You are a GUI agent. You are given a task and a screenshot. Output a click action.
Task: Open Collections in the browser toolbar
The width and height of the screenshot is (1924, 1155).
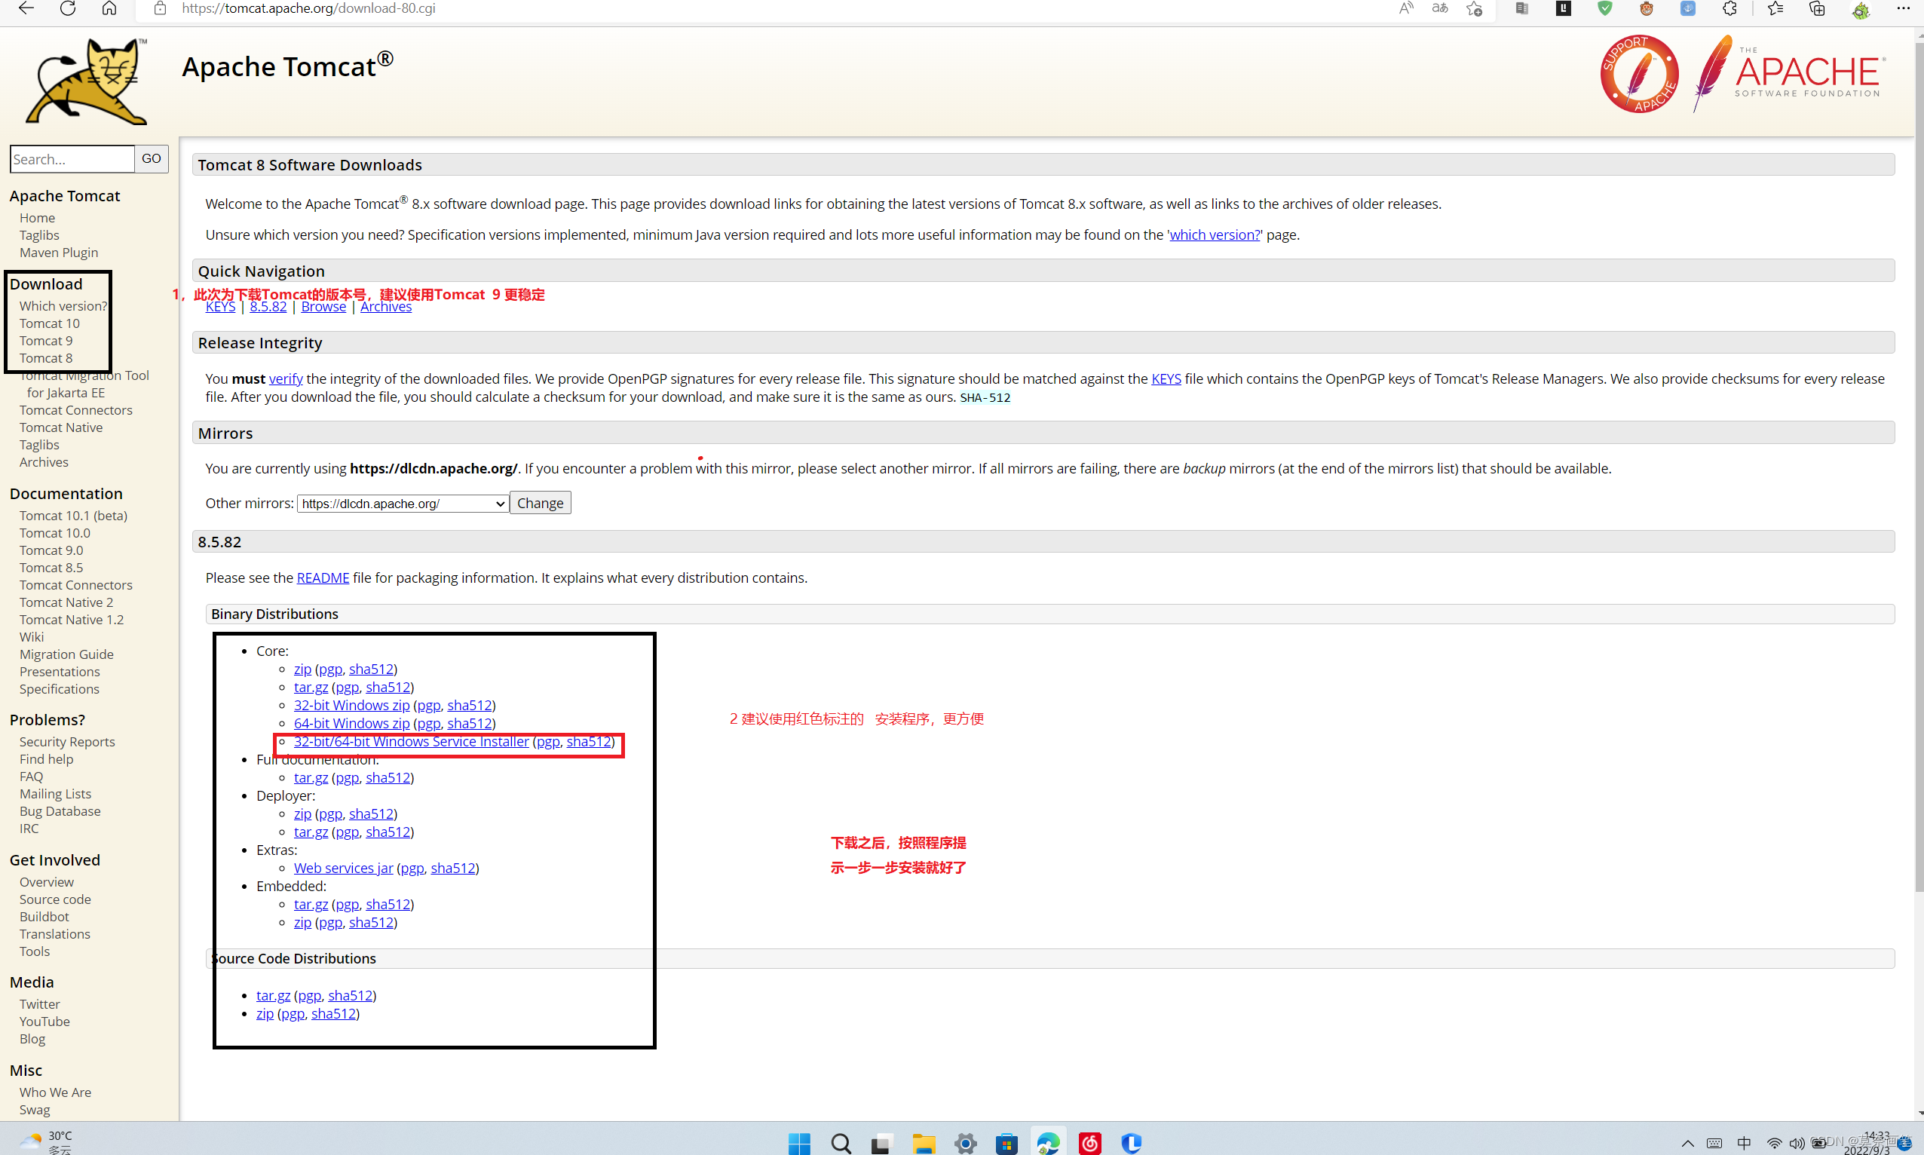(x=1817, y=8)
